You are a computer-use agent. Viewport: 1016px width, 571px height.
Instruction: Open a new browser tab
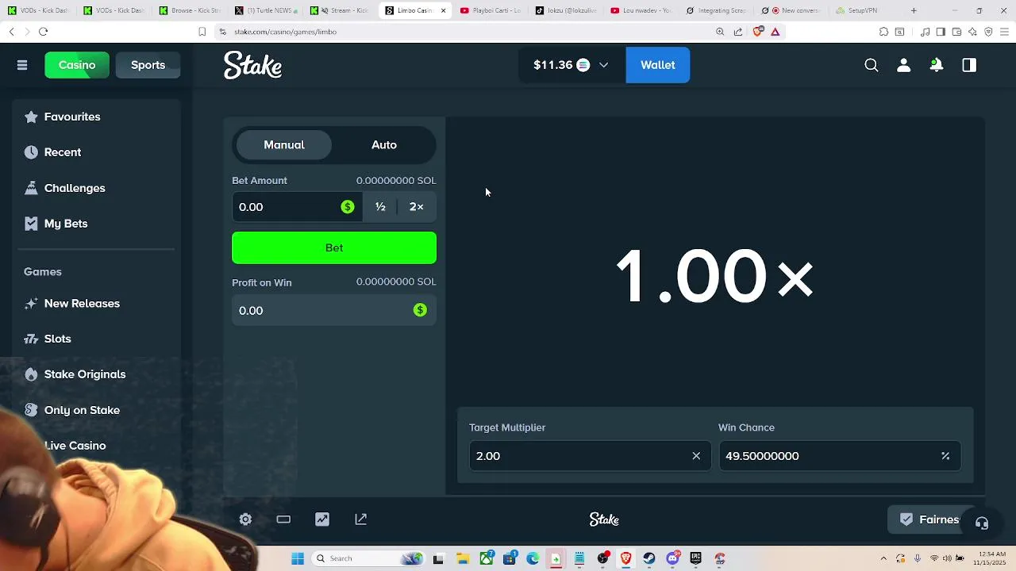pos(914,10)
